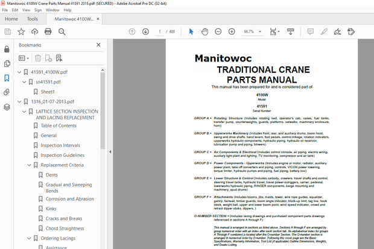Screen dimensions: 374x249
Task: Open Chord Straightness bookmark
Action: (x=65, y=229)
